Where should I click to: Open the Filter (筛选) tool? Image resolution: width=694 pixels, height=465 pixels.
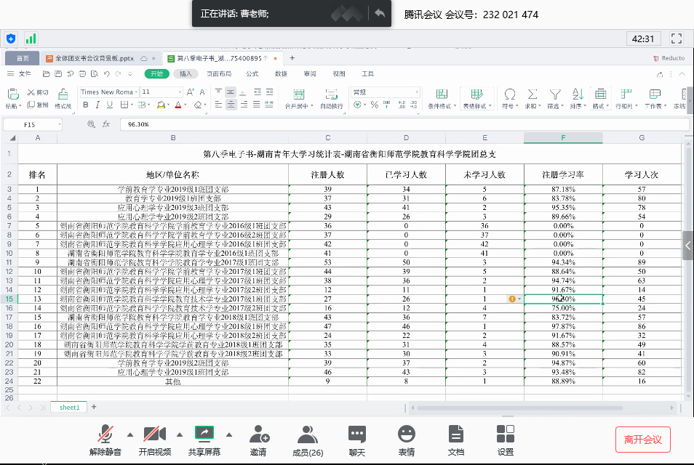[x=555, y=97]
